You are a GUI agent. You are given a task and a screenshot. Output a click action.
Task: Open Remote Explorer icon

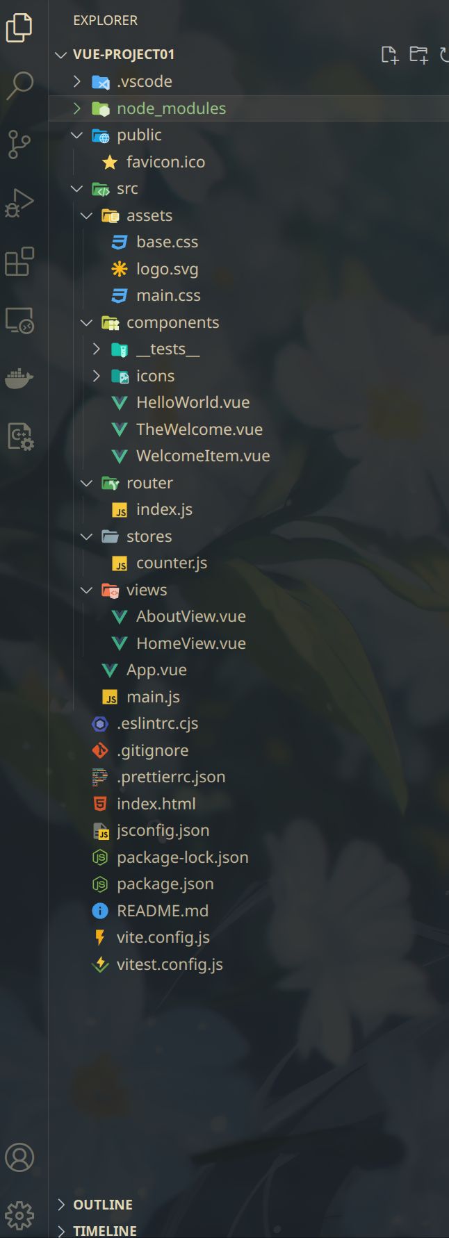coord(19,320)
